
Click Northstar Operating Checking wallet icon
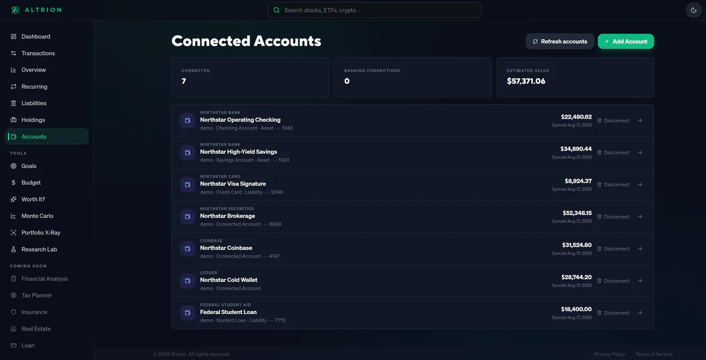point(188,120)
